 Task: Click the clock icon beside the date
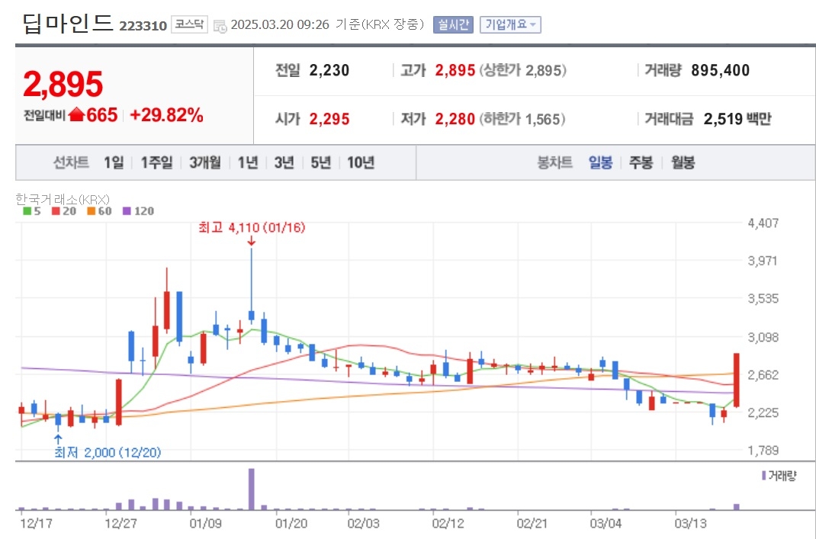coord(220,26)
